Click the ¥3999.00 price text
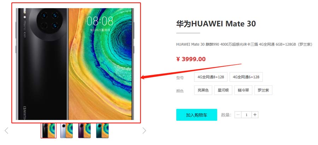 coord(191,59)
